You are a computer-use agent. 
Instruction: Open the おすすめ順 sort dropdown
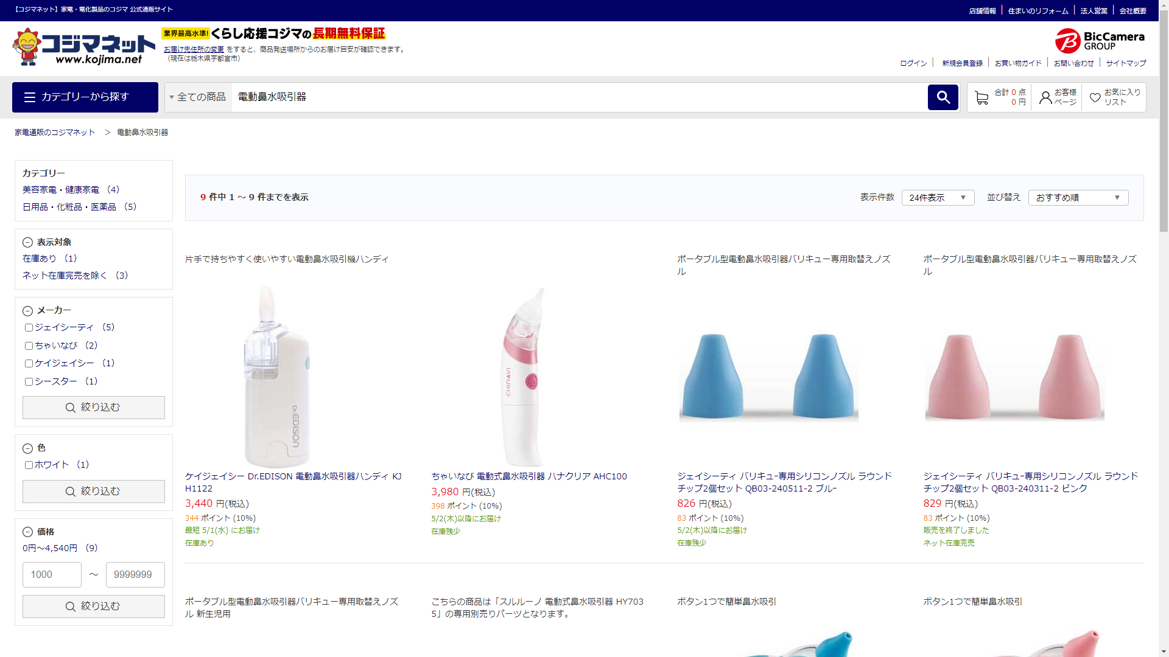(1078, 198)
